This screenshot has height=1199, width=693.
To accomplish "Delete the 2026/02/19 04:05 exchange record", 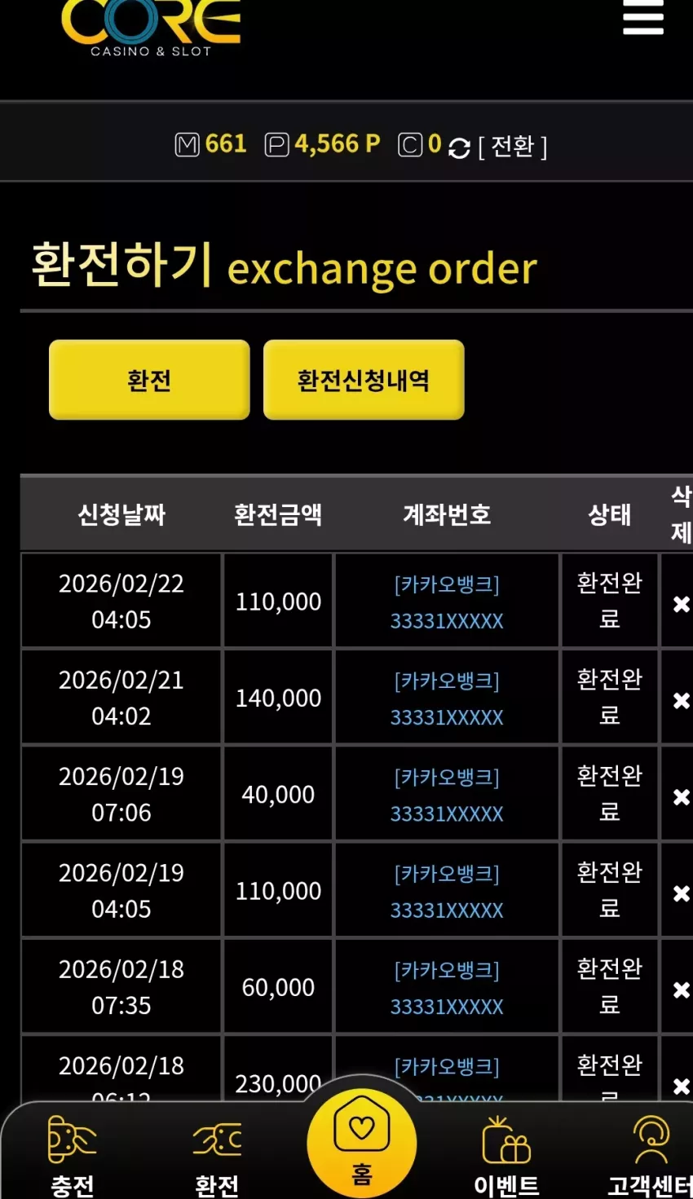I will 681,893.
